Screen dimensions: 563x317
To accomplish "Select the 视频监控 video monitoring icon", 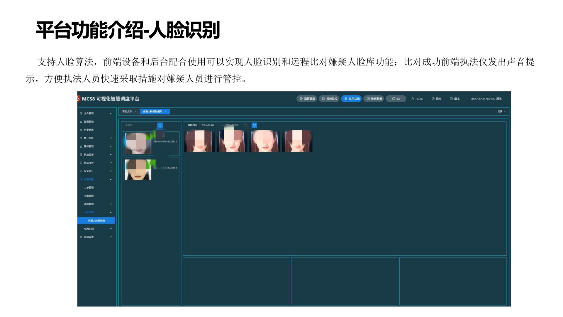I will click(323, 99).
